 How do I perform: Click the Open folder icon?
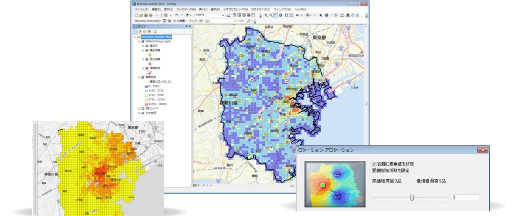[141, 16]
